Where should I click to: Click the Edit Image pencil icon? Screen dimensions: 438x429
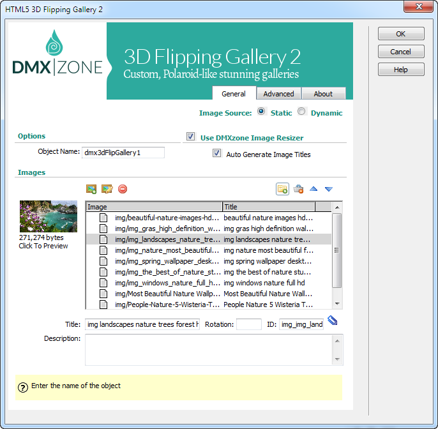[107, 189]
